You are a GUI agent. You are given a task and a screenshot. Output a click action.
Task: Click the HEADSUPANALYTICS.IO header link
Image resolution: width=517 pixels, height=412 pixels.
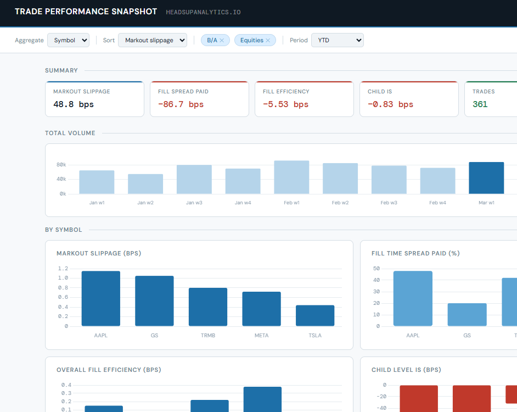pos(203,12)
